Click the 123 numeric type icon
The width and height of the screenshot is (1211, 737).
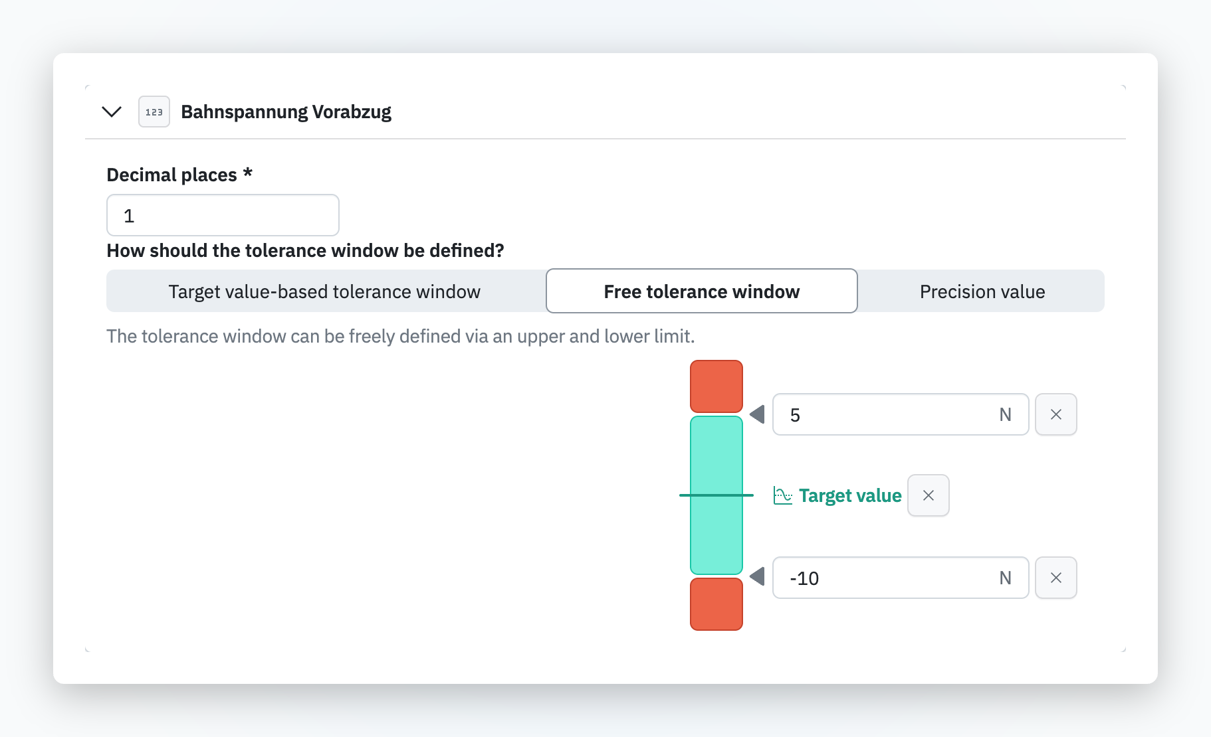click(154, 112)
